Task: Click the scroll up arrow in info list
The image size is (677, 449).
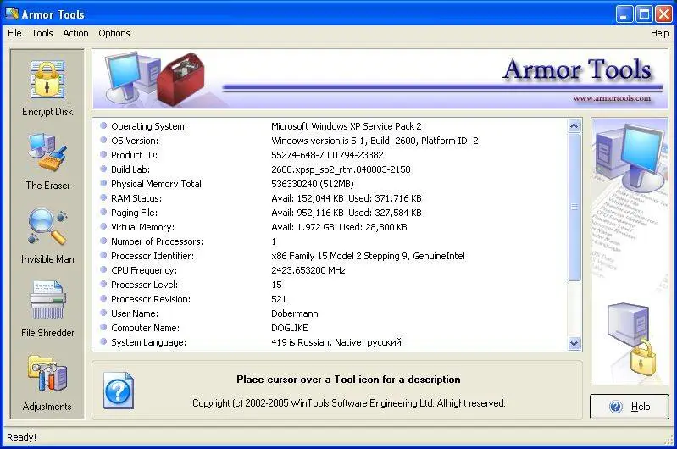Action: point(574,125)
